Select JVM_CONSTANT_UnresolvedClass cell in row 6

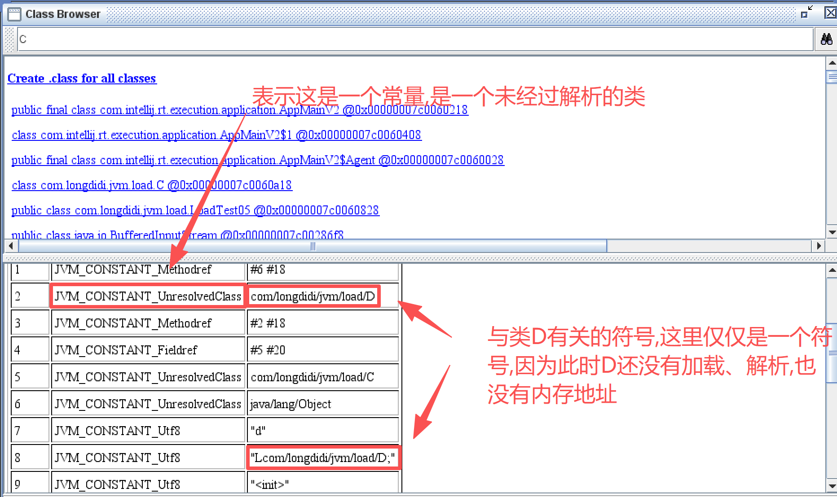click(x=148, y=404)
